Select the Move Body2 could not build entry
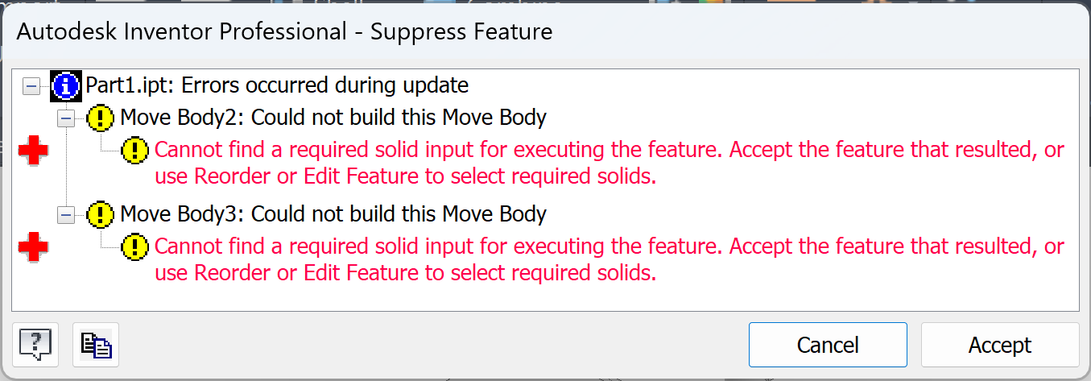Viewport: 1091px width, 381px height. pyautogui.click(x=333, y=118)
